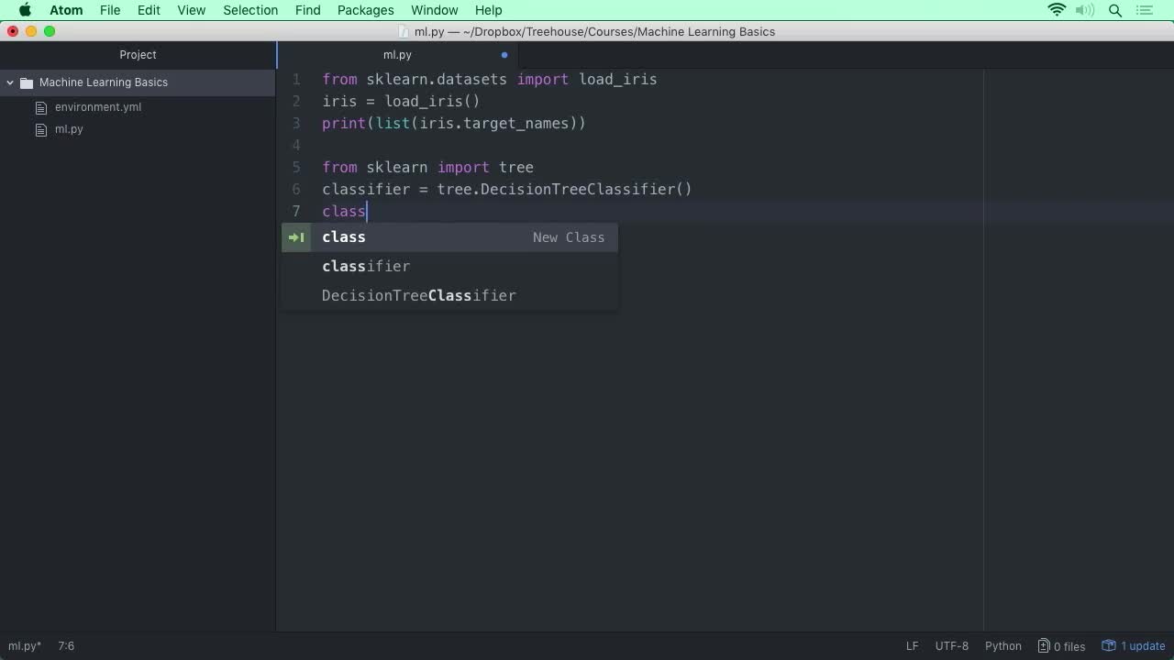
Task: Select the environment.yml file icon in Project panel
Action: pyautogui.click(x=41, y=107)
